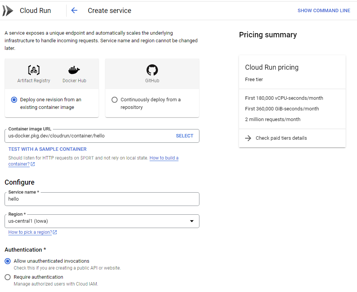The width and height of the screenshot is (357, 292).
Task: Go back using the arrow icon
Action: click(x=74, y=11)
